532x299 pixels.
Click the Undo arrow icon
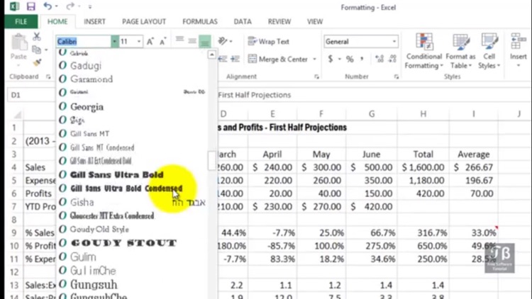click(x=48, y=6)
